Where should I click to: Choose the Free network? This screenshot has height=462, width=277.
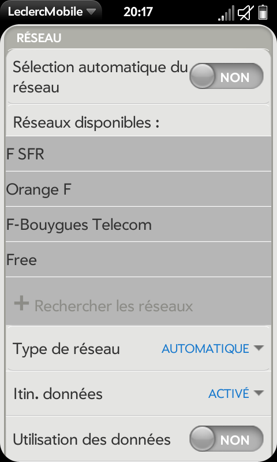point(138,259)
